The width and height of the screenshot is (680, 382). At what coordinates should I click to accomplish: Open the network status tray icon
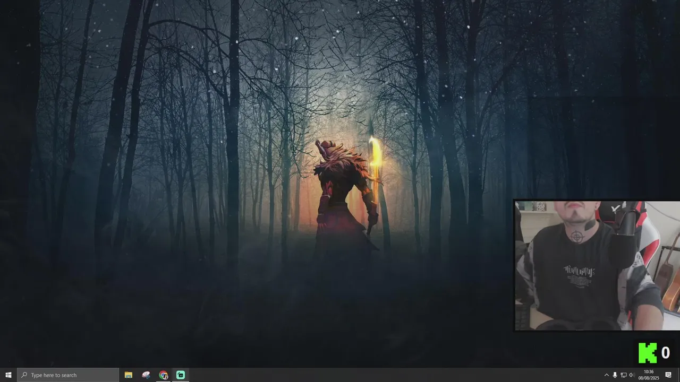(624, 375)
